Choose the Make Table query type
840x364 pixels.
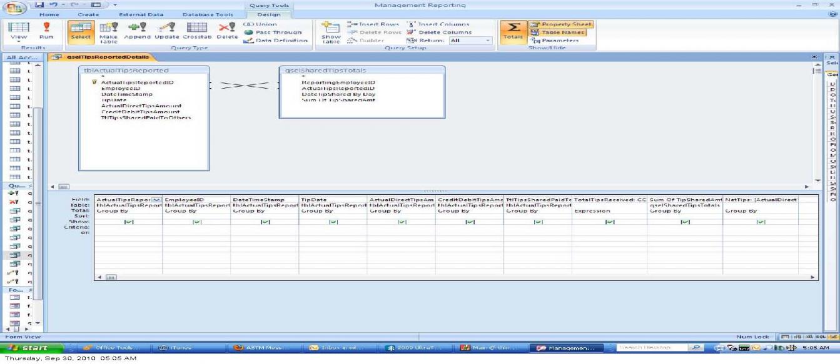point(108,32)
